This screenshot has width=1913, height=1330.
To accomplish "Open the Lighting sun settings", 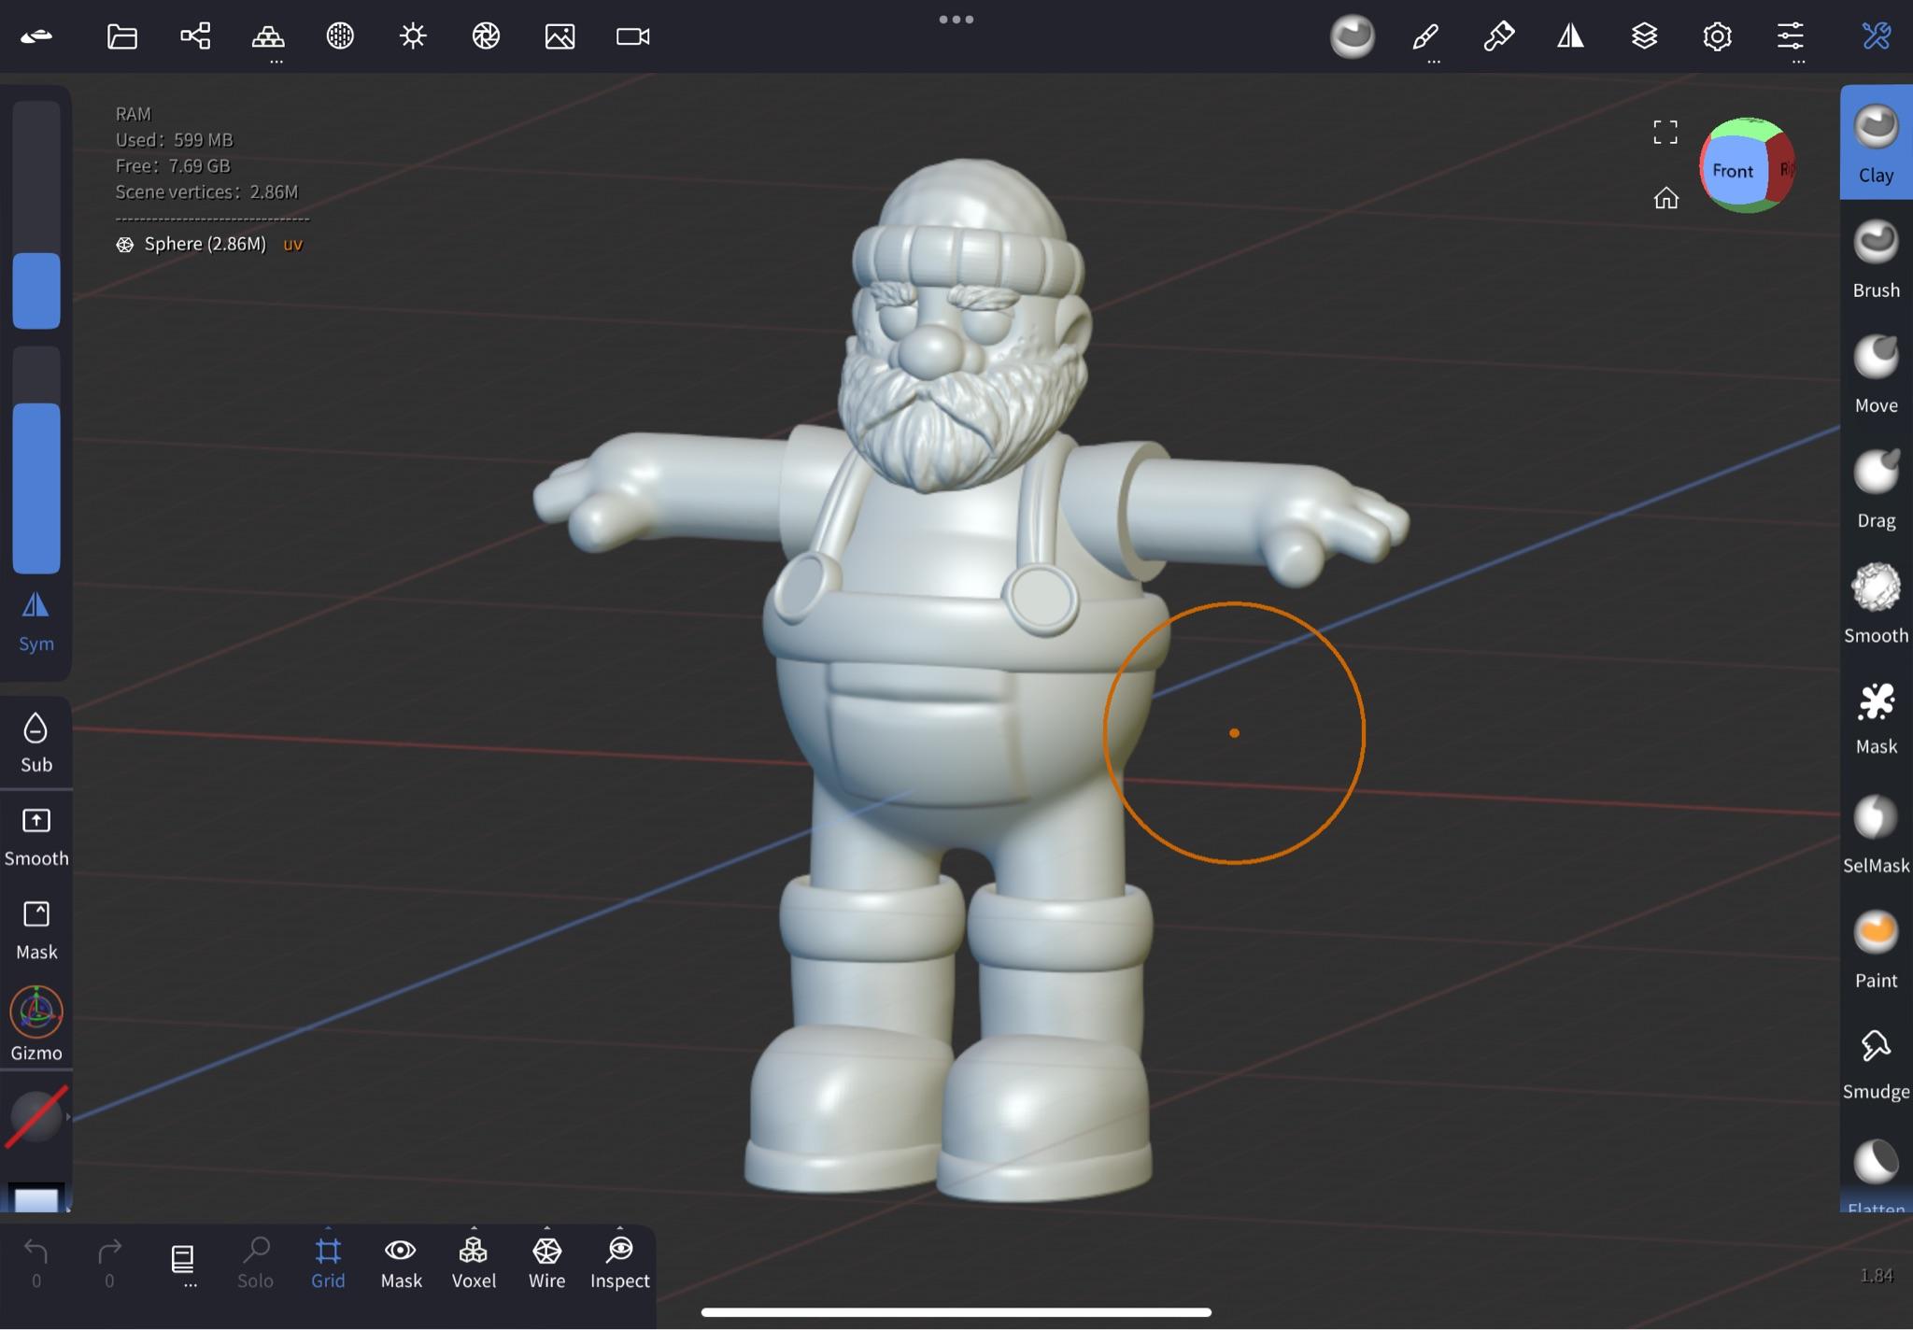I will tap(413, 36).
